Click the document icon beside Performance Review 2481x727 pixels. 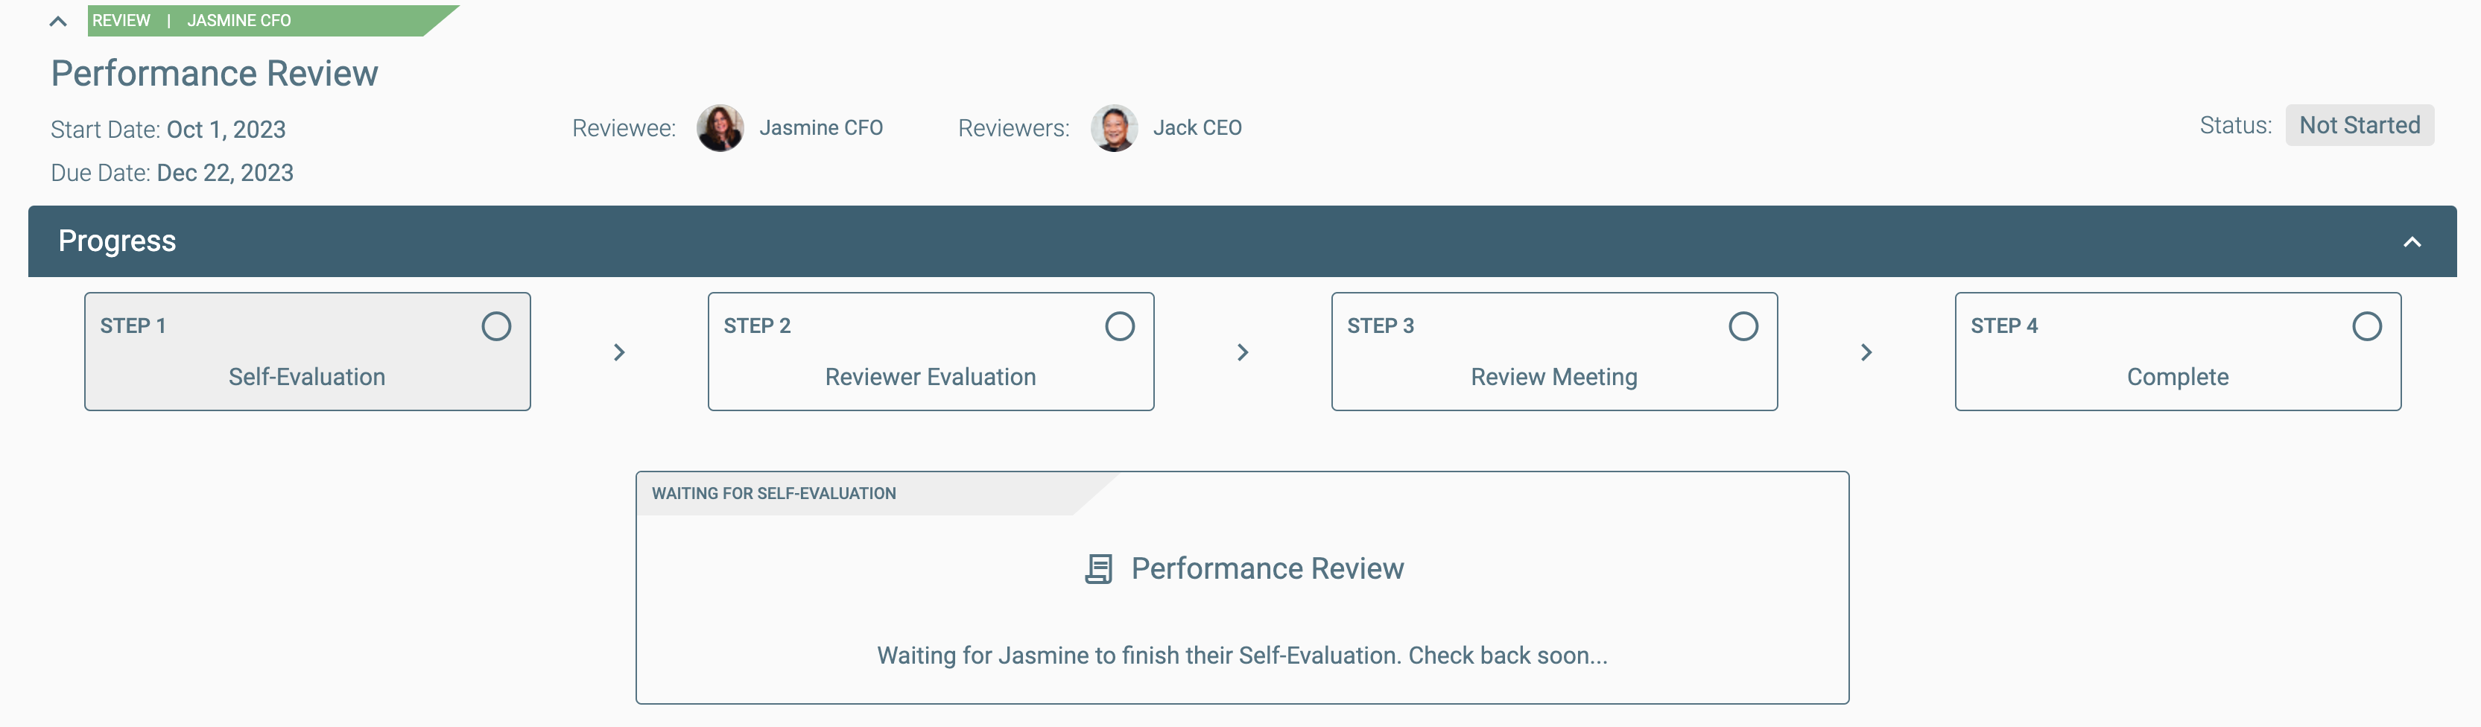[1098, 569]
